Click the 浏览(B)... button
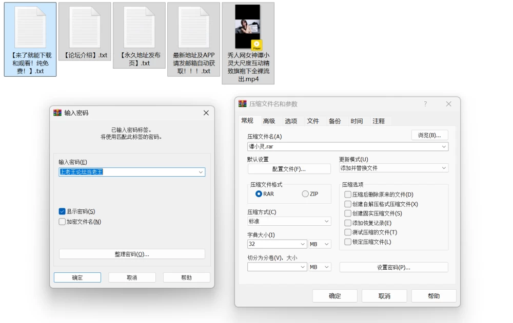This screenshot has width=513, height=323. click(429, 135)
